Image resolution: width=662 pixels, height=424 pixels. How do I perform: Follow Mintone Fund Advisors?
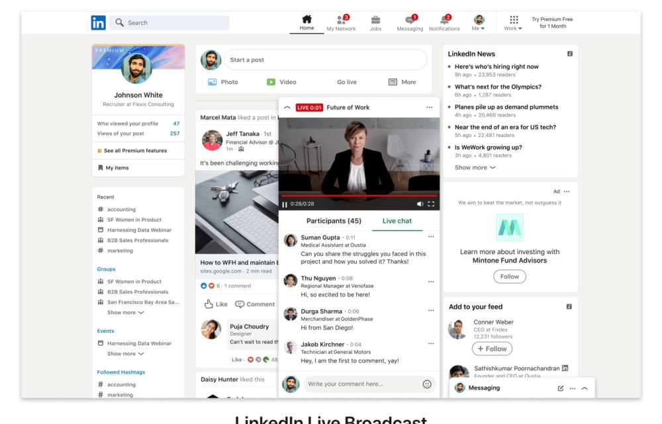tap(510, 276)
